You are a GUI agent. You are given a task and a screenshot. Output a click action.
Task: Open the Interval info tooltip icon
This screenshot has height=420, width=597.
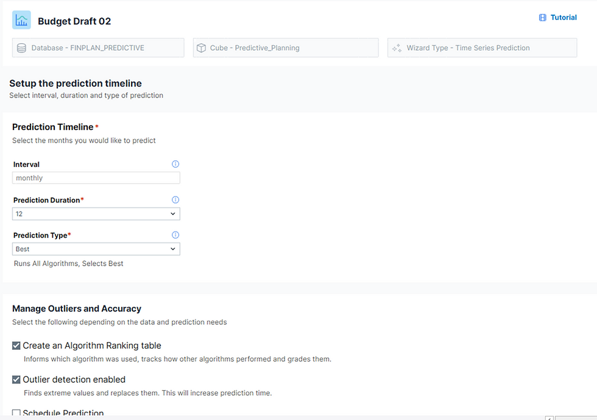coord(175,164)
